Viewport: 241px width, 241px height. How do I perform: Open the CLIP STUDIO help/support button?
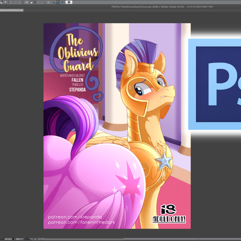click(x=69, y=2)
